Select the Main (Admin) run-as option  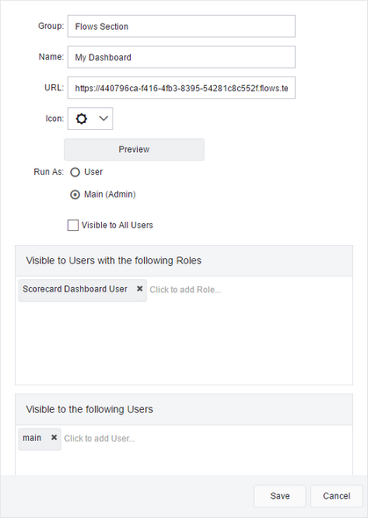point(75,195)
